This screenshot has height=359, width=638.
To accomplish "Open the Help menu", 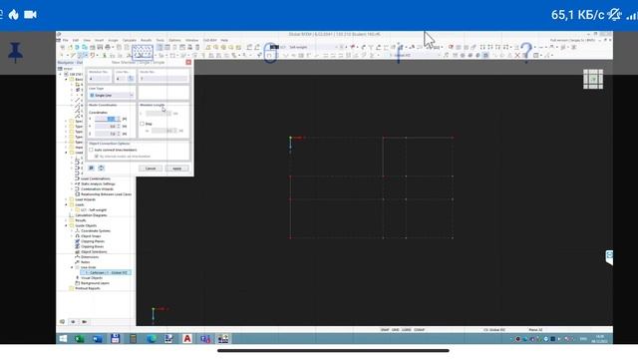I will click(x=224, y=40).
